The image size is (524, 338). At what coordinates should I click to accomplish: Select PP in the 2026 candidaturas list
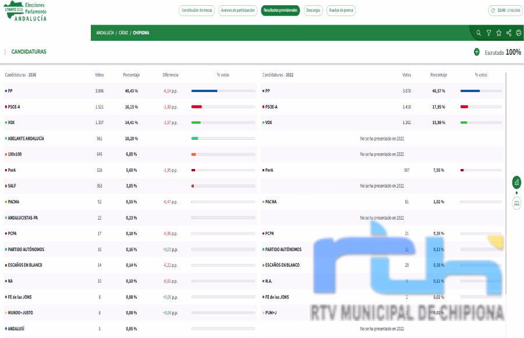coord(10,91)
